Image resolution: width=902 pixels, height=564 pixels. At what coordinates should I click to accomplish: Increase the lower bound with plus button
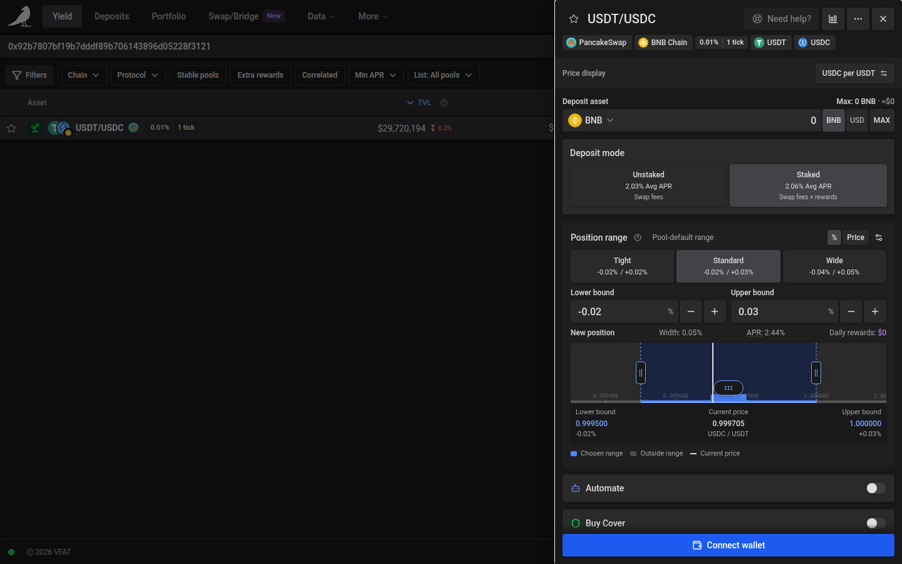[715, 311]
